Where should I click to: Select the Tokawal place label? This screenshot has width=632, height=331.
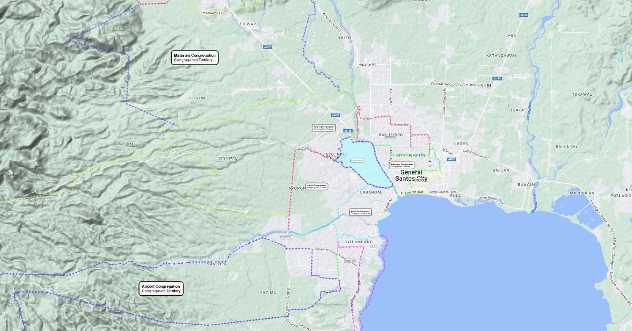(x=582, y=94)
